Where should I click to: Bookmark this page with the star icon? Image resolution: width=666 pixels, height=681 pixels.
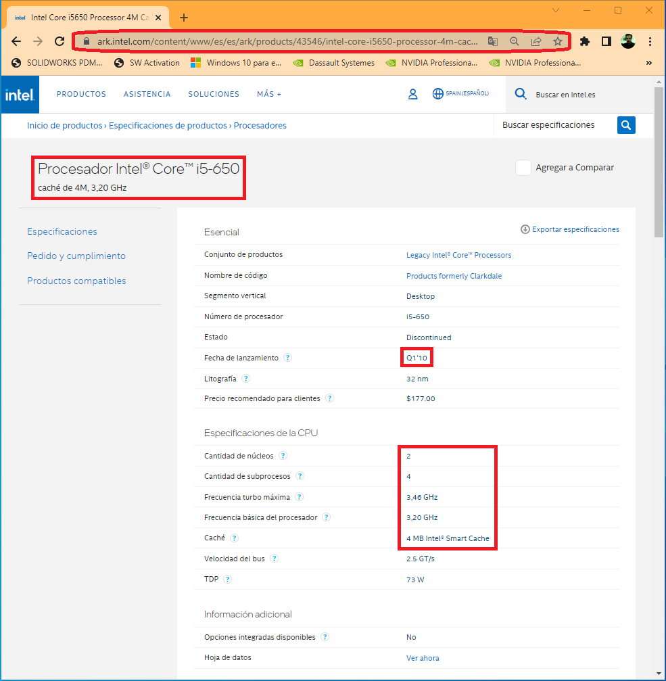pyautogui.click(x=558, y=41)
